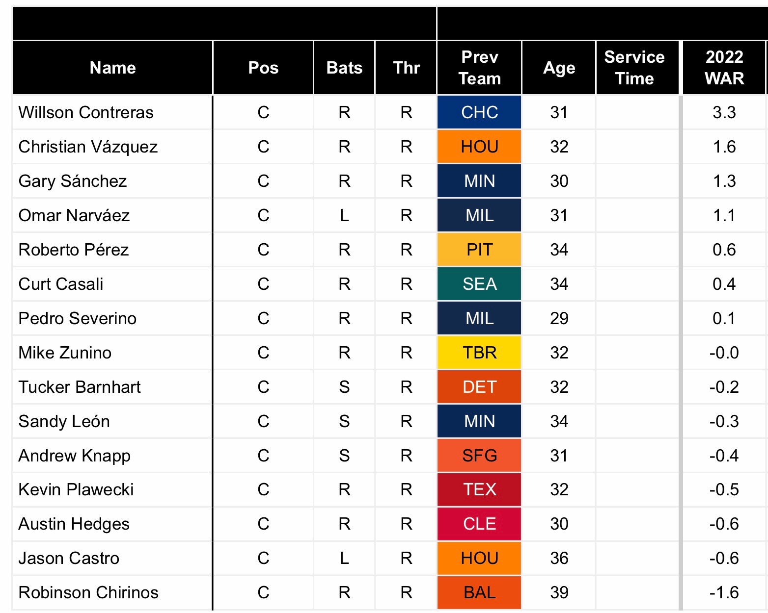This screenshot has height=613, width=768.
Task: Click the PIT team cell
Action: coord(479,250)
